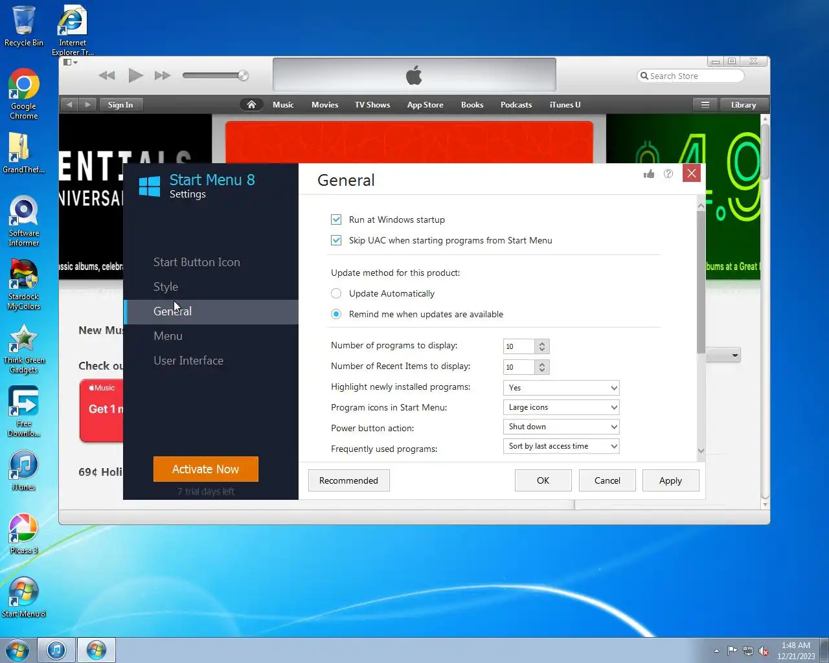The image size is (829, 663).
Task: Switch to Start Menu 8 taskbar button
Action: click(97, 650)
